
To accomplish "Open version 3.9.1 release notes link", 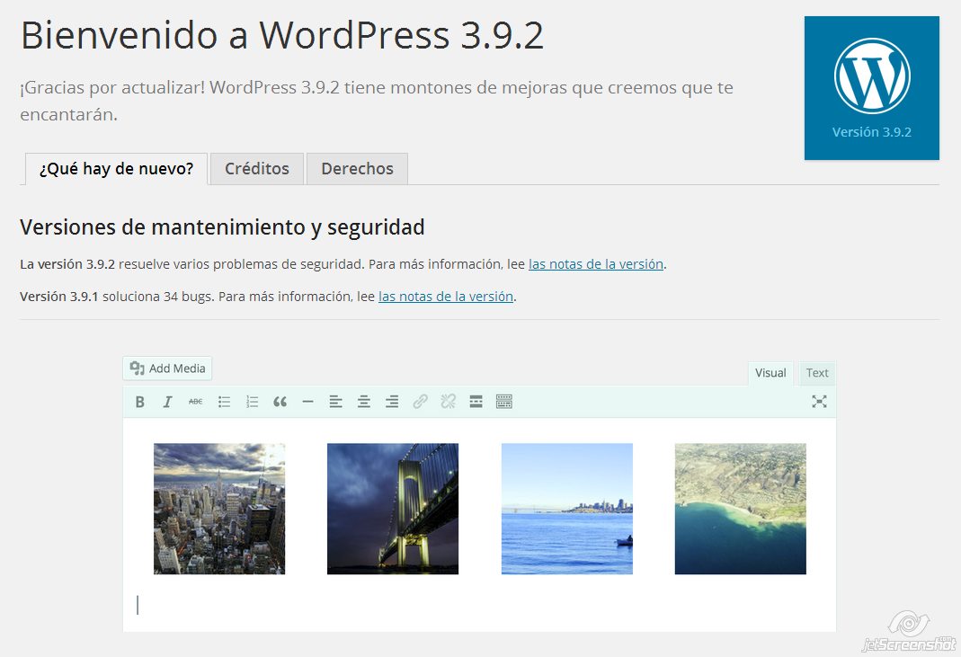I will tap(446, 297).
